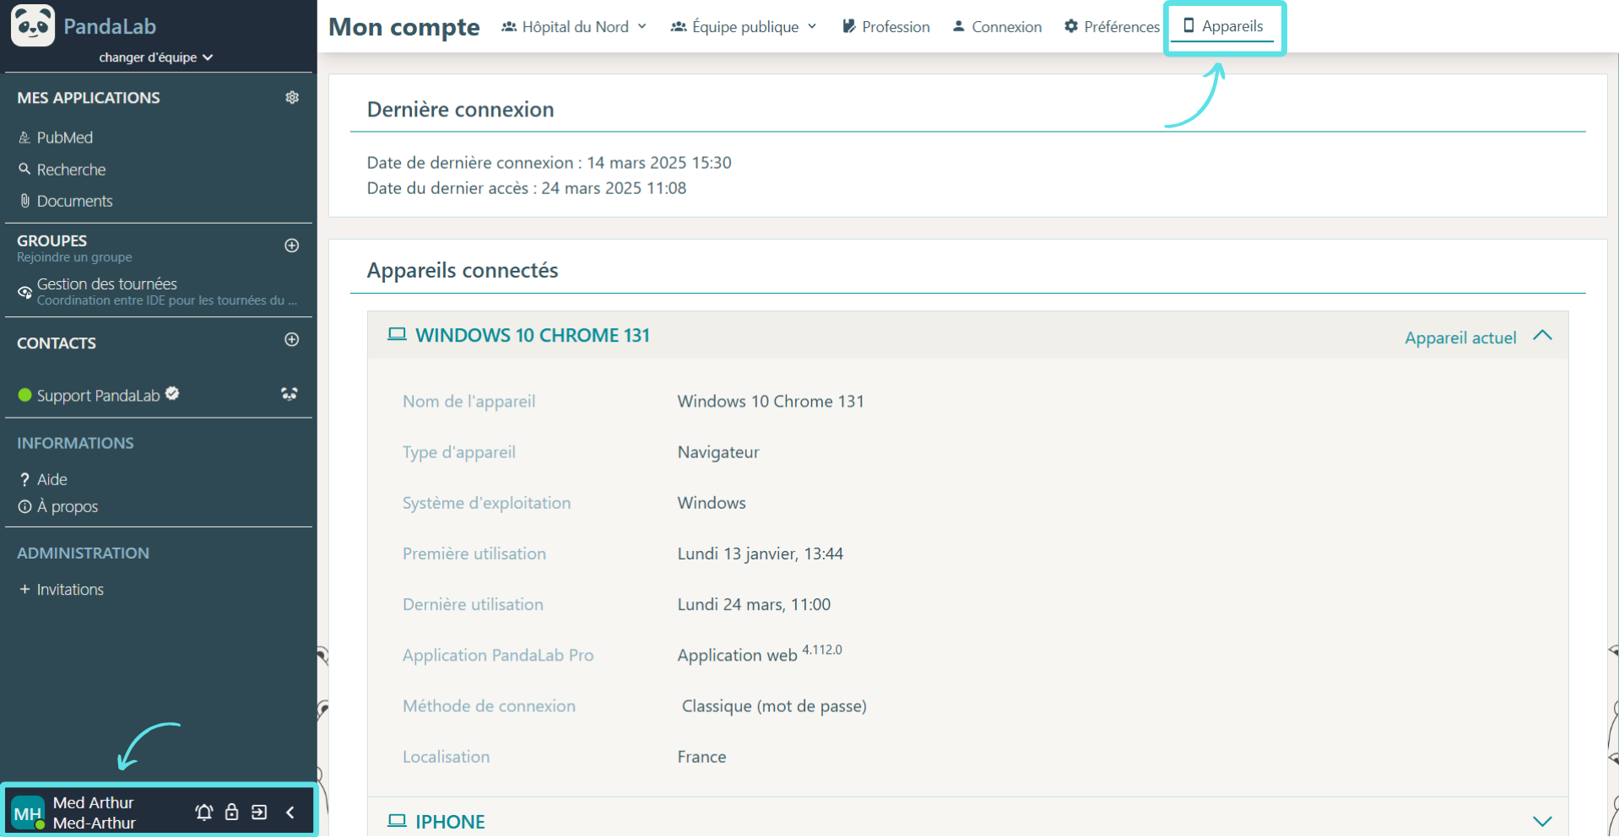The image size is (1619, 837).
Task: Click the Windows 10 Chrome 131 header title
Action: 533,336
